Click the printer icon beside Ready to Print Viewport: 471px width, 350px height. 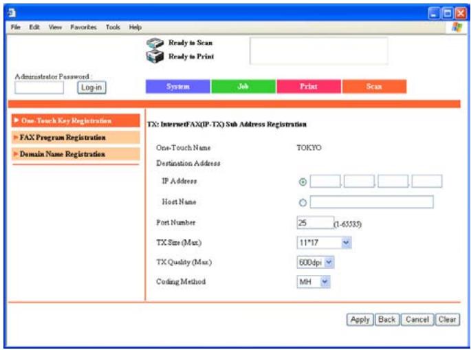[155, 56]
